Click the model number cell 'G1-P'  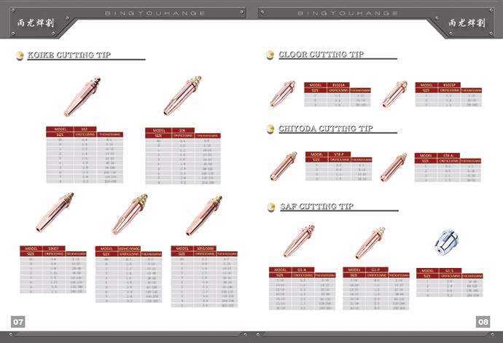click(377, 270)
